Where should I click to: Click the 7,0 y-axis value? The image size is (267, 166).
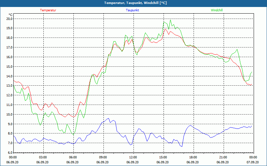click(10, 143)
